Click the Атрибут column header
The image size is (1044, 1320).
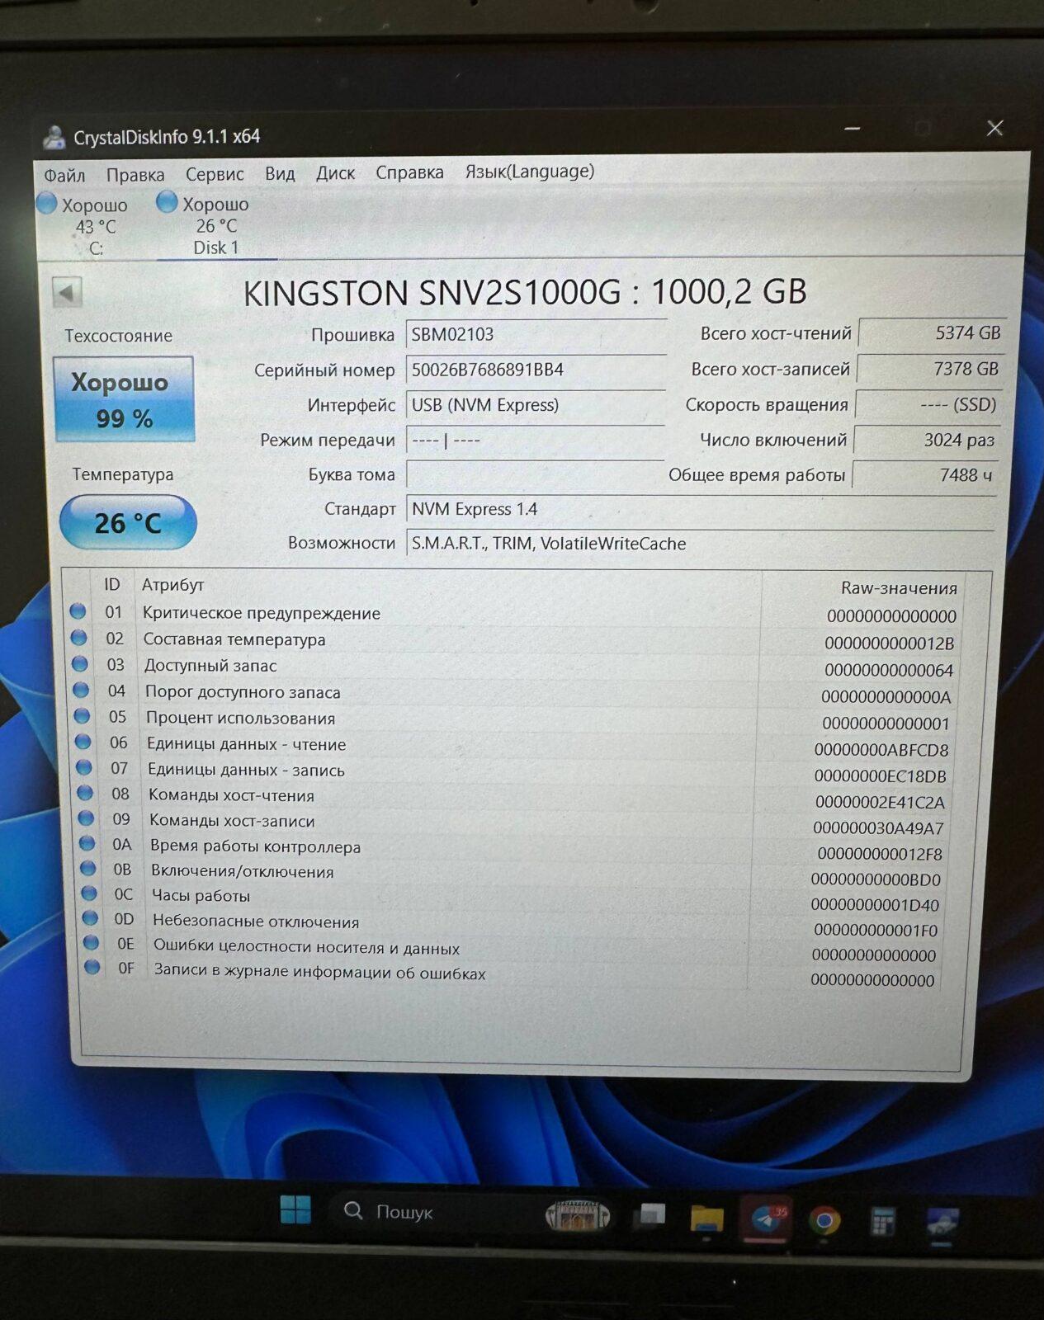[x=172, y=584]
